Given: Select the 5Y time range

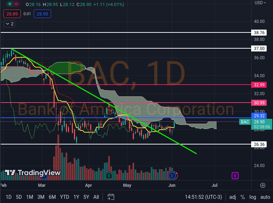Looking at the screenshot, I should point(86,197).
